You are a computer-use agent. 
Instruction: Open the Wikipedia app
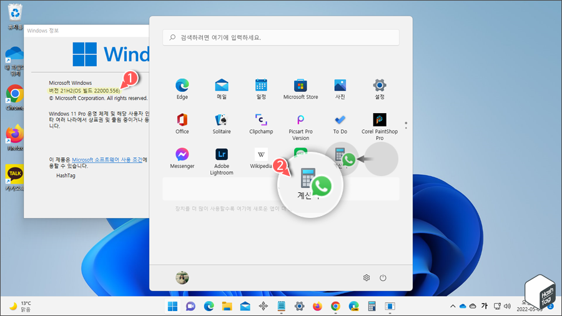[x=261, y=158]
